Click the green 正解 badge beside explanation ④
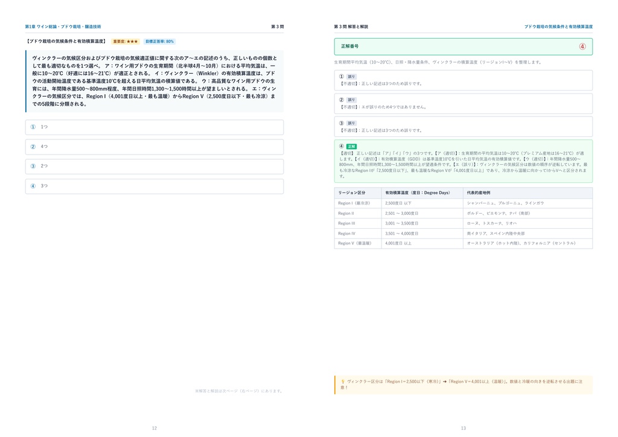 pyautogui.click(x=351, y=147)
